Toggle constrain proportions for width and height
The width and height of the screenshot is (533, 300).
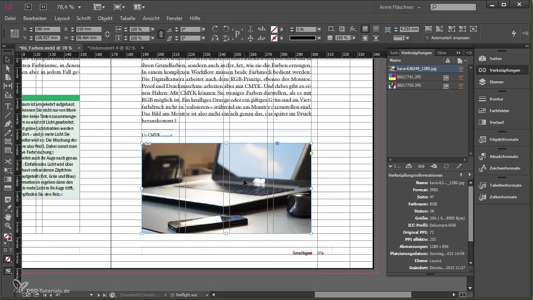pyautogui.click(x=107, y=34)
